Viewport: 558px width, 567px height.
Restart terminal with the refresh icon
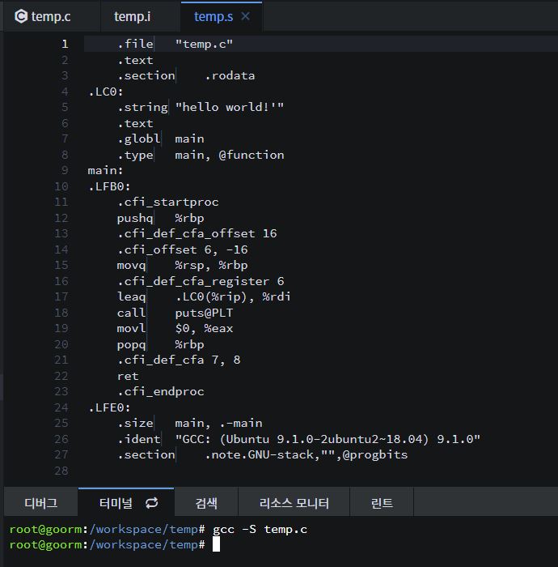click(x=152, y=503)
